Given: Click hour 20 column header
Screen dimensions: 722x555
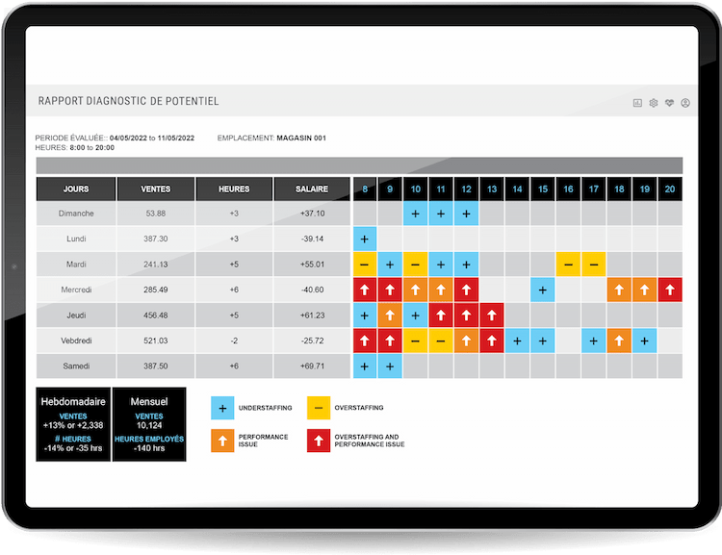Looking at the screenshot, I should tap(670, 189).
